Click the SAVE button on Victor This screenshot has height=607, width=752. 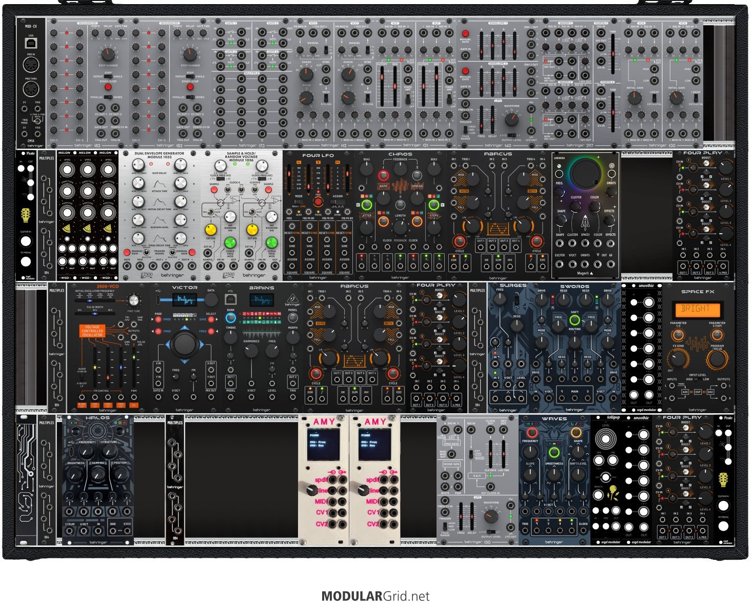coord(211,319)
